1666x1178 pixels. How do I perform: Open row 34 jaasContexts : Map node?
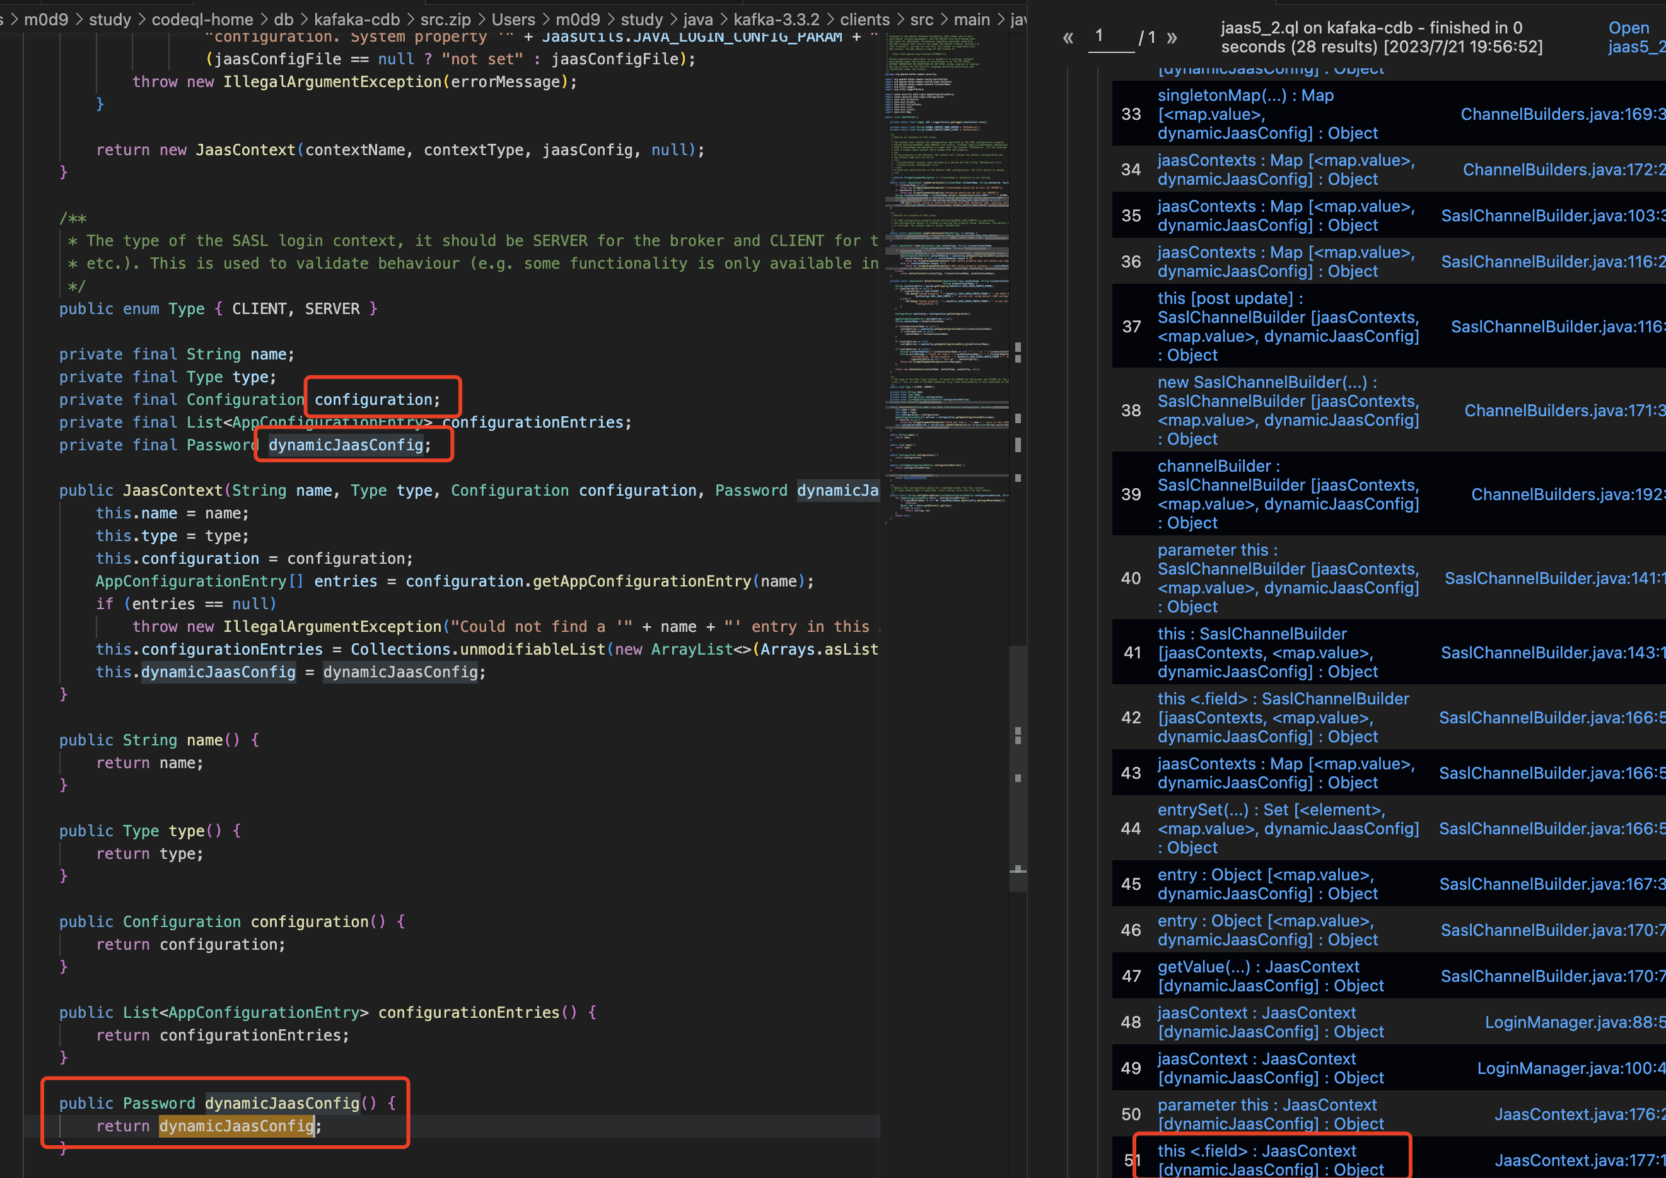pyautogui.click(x=1286, y=170)
